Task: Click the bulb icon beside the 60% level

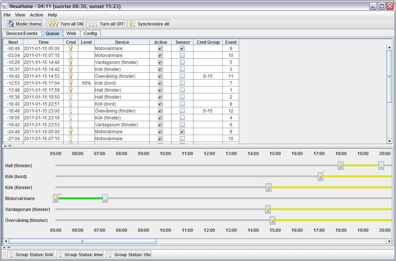Action: tap(71, 83)
